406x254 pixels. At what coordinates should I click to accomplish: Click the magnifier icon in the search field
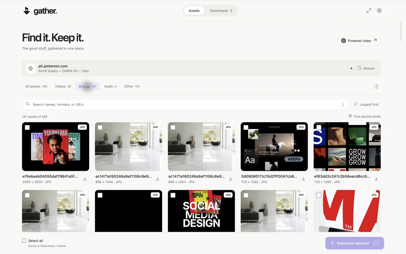(x=28, y=104)
